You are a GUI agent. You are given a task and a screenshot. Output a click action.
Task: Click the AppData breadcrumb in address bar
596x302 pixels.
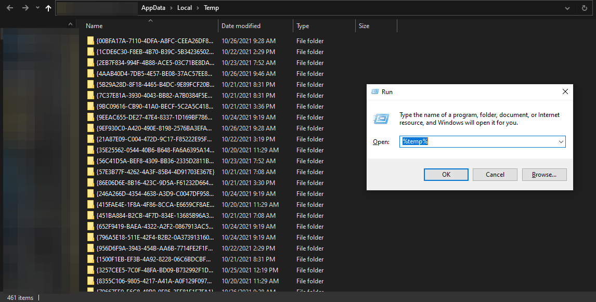[154, 7]
